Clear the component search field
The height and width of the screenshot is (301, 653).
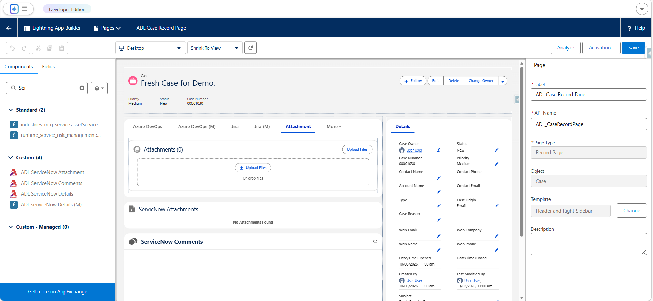82,88
